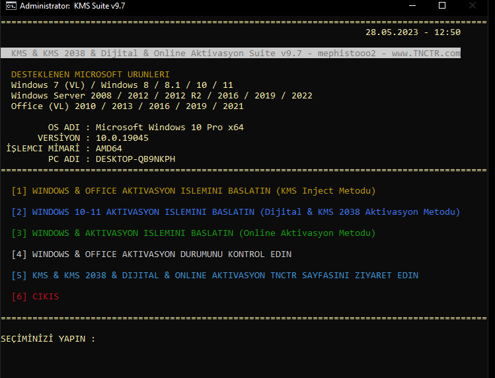Close the KMS Suite v9.7 window
The width and height of the screenshot is (495, 378).
click(473, 6)
